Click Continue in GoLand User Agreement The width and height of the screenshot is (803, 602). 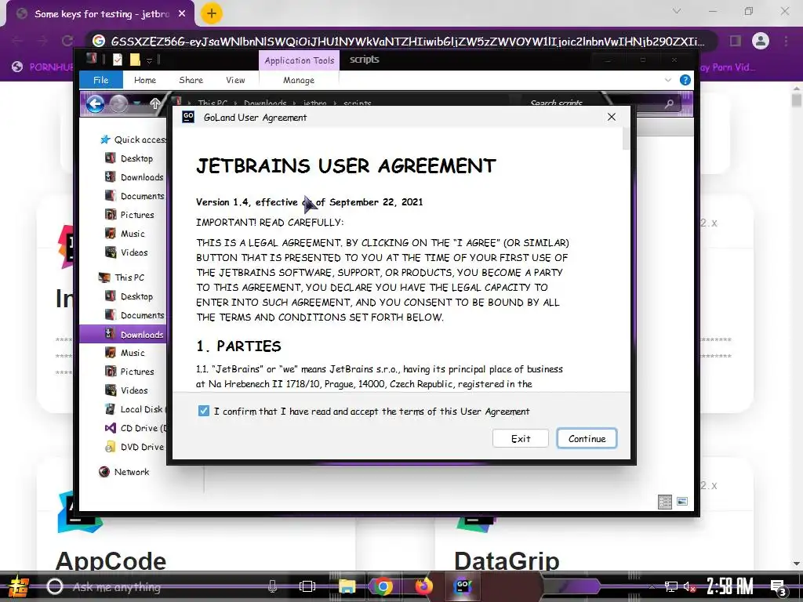[x=587, y=439]
